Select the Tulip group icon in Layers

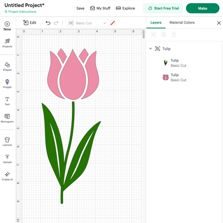(158, 49)
